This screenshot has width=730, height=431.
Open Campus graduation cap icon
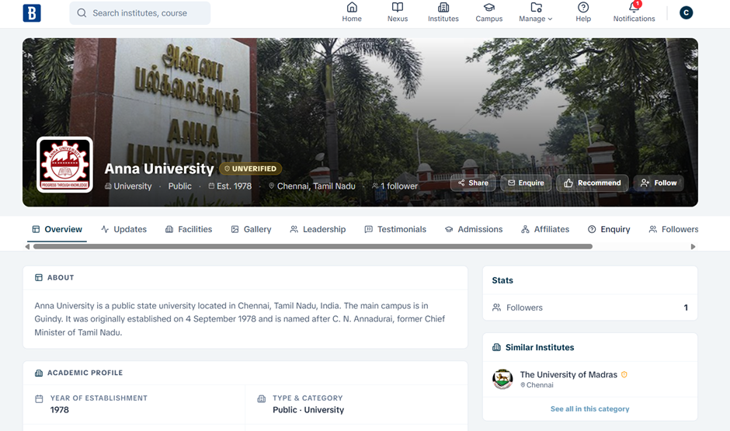(489, 8)
